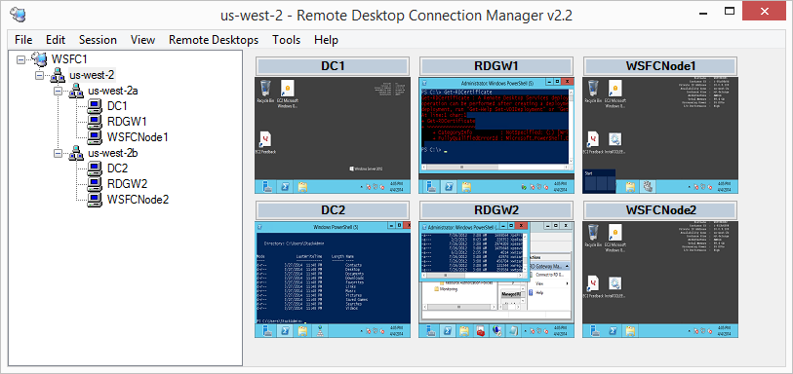Select DC2 server in the tree

[x=117, y=168]
